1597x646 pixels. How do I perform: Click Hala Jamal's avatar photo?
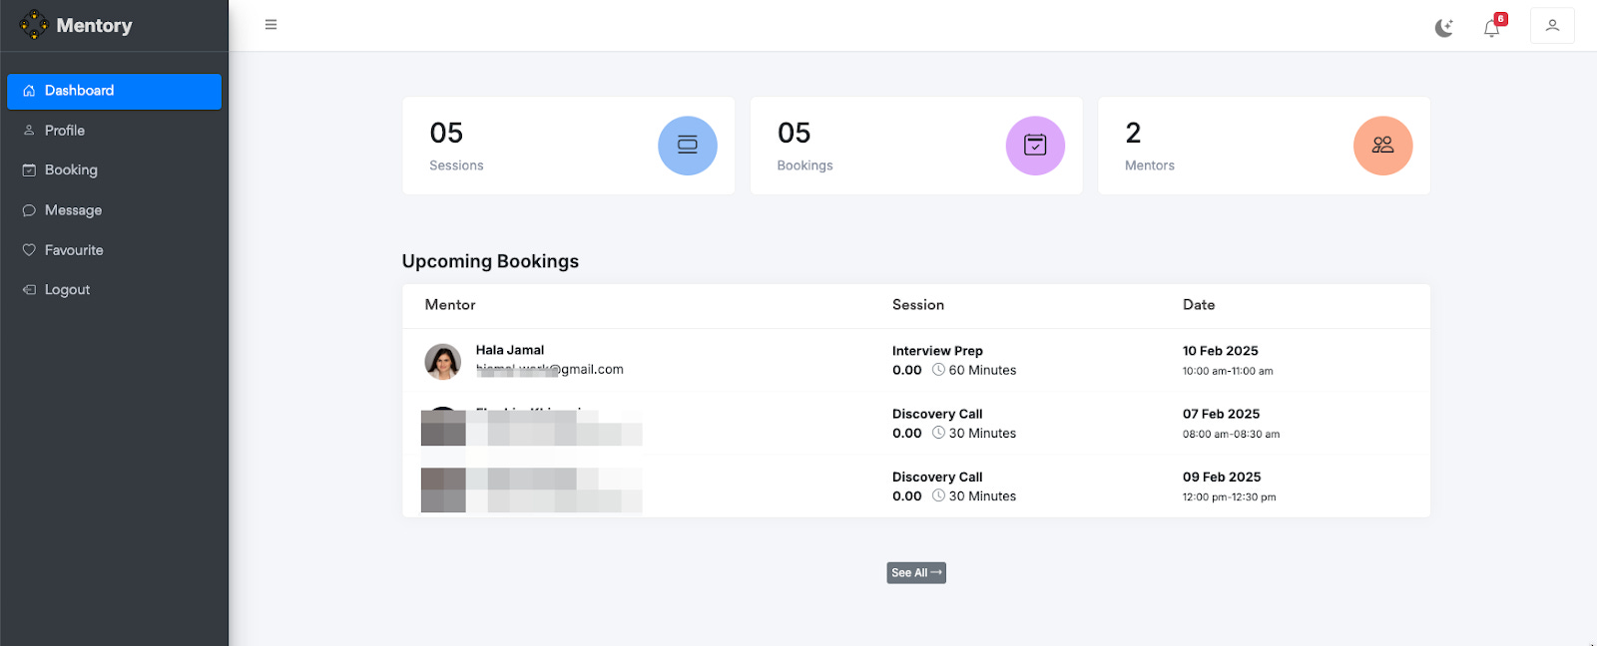pyautogui.click(x=443, y=361)
